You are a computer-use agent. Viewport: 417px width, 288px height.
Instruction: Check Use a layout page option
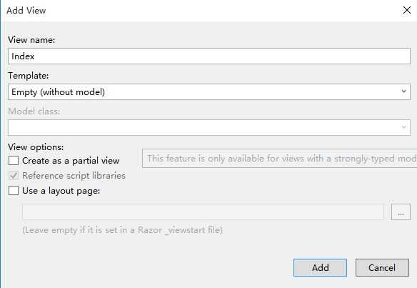click(14, 191)
